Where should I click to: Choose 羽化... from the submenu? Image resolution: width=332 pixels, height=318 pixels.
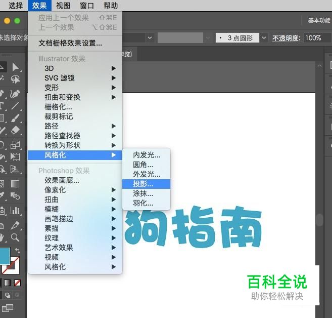[147, 203]
